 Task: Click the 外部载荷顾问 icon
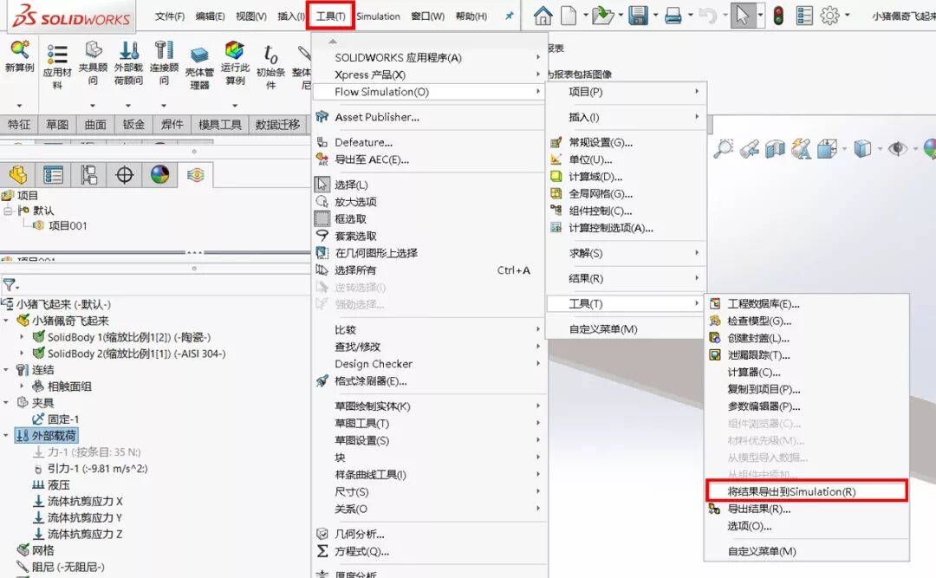point(128,62)
